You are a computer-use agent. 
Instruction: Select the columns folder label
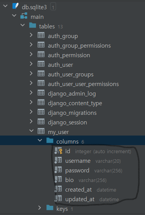[68, 142]
